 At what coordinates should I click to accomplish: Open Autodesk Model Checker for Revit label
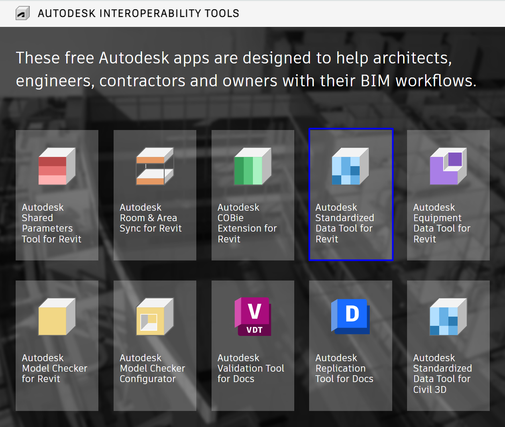click(x=55, y=368)
